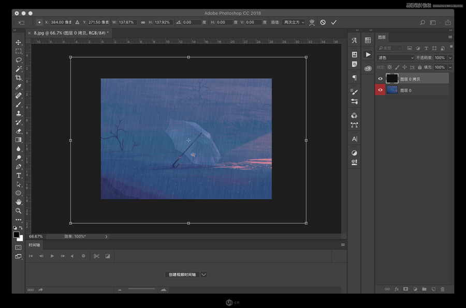Screen dimensions: 466x308
Task: Select the Zoom tool in toolbox
Action: coord(19,211)
